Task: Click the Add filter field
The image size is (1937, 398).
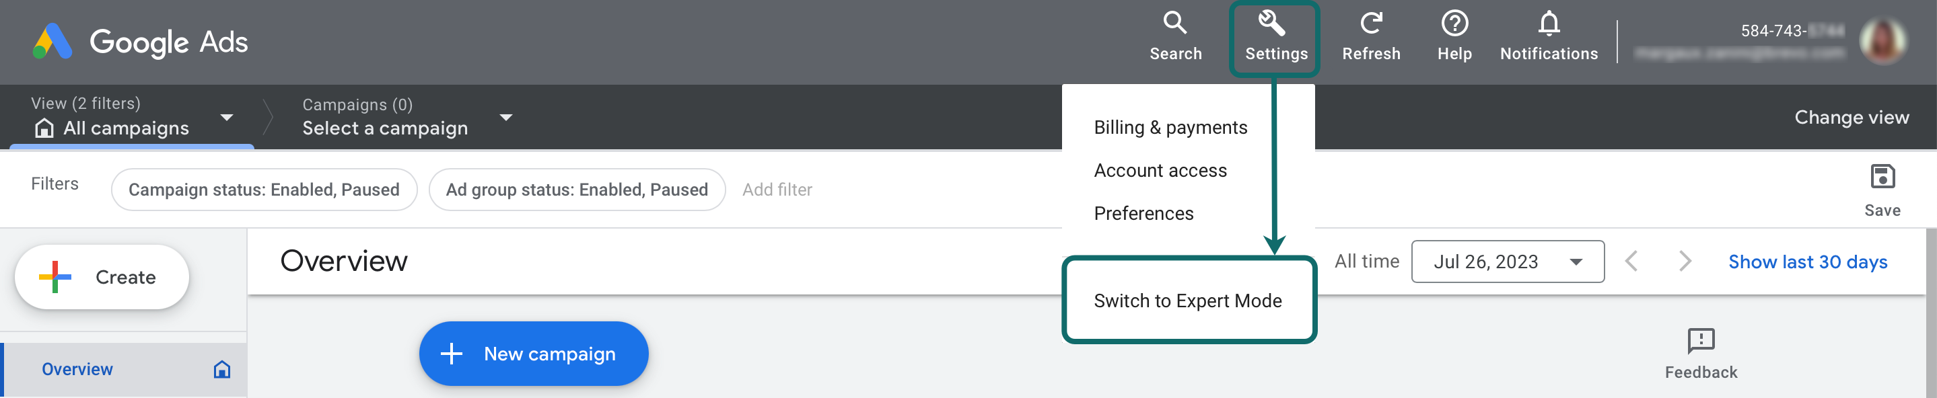Action: [777, 190]
